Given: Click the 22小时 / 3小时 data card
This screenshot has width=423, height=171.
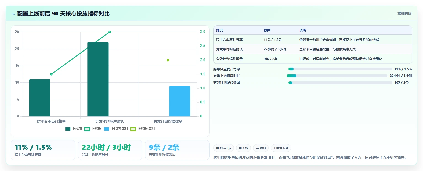Looking at the screenshot, I should [x=110, y=150].
